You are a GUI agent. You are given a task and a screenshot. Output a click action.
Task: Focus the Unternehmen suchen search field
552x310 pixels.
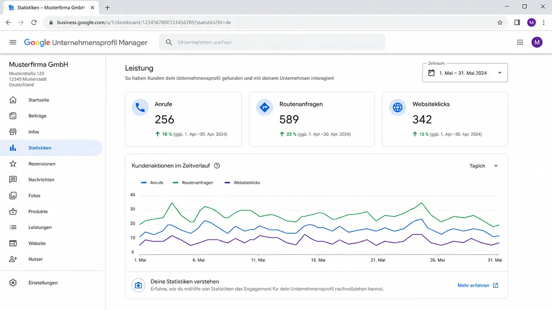click(x=272, y=42)
